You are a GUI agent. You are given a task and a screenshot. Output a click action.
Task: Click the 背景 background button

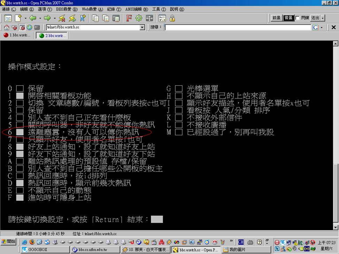[288, 18]
